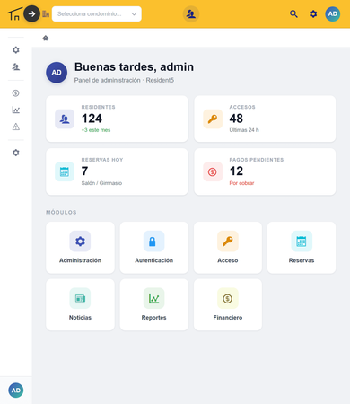Click the 'MÓDULOS' section label

coord(61,213)
